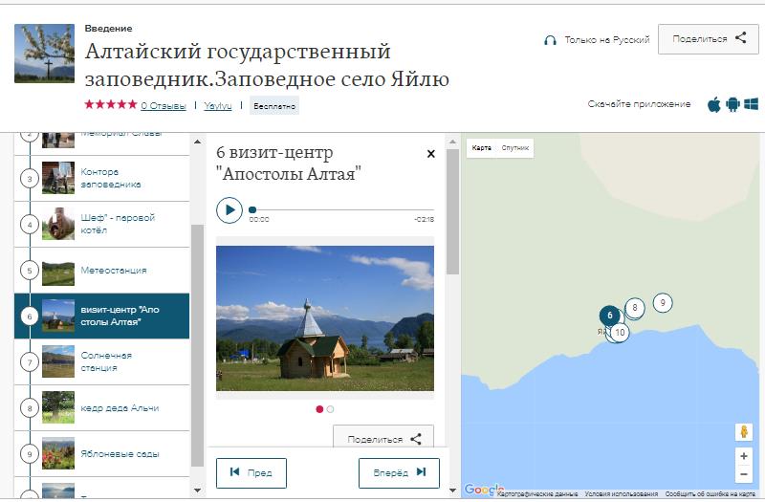Play the audio guide track
This screenshot has width=765, height=502.
coord(229,210)
